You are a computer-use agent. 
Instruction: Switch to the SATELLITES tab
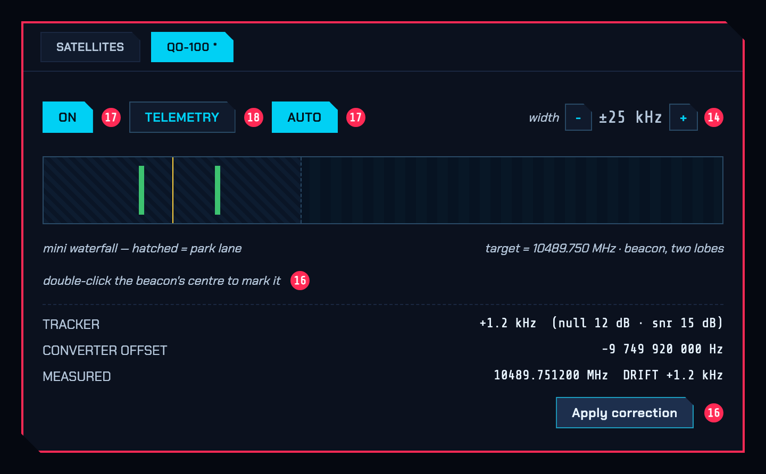click(x=90, y=47)
